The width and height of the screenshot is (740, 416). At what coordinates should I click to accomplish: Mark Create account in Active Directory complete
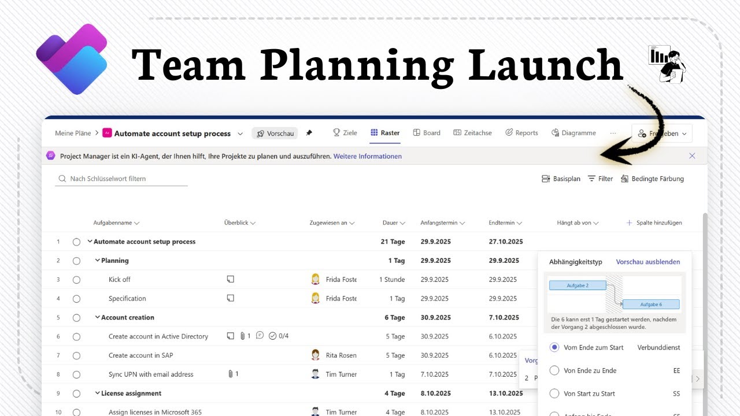[x=76, y=336]
